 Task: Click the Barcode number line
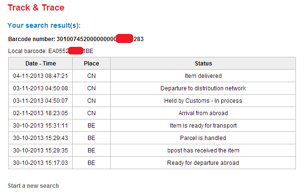76,39
